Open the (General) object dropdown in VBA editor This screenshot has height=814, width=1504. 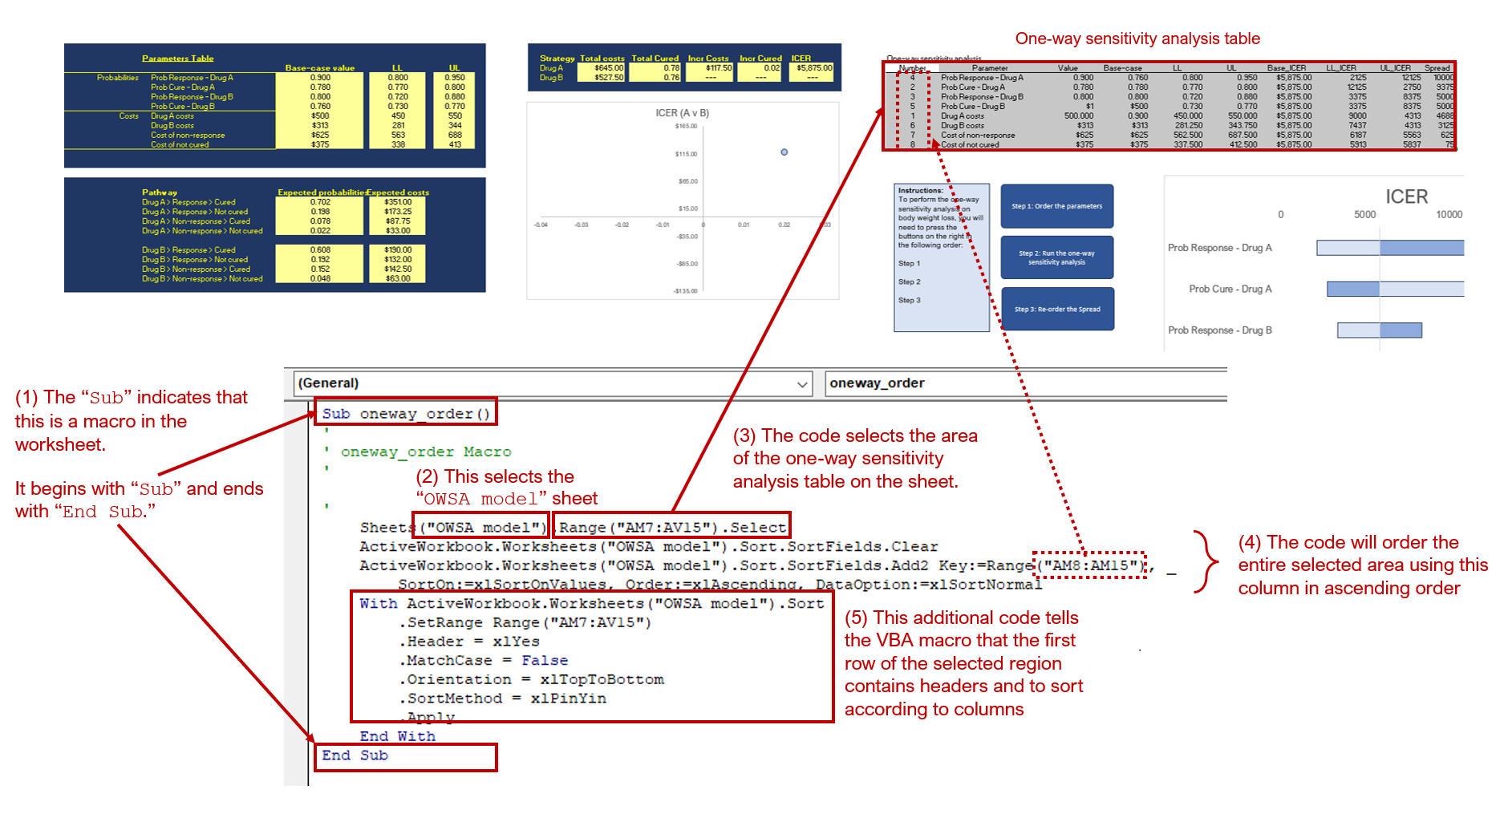(553, 383)
